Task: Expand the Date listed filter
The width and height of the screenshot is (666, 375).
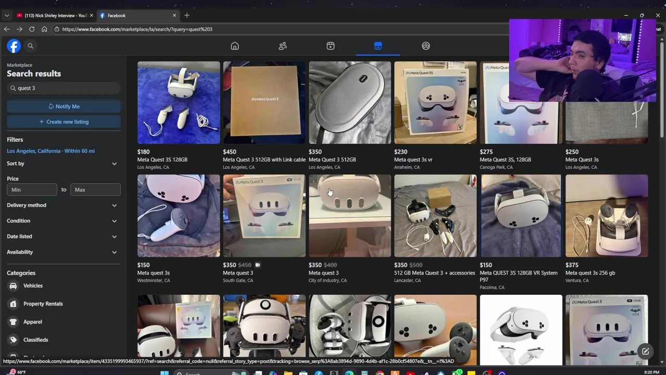Action: click(63, 236)
